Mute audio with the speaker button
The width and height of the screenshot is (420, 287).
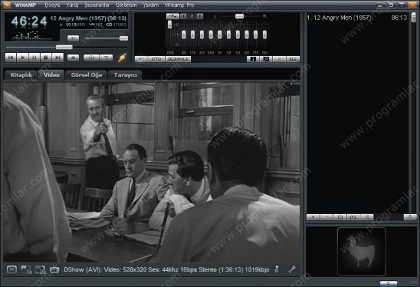[73, 39]
